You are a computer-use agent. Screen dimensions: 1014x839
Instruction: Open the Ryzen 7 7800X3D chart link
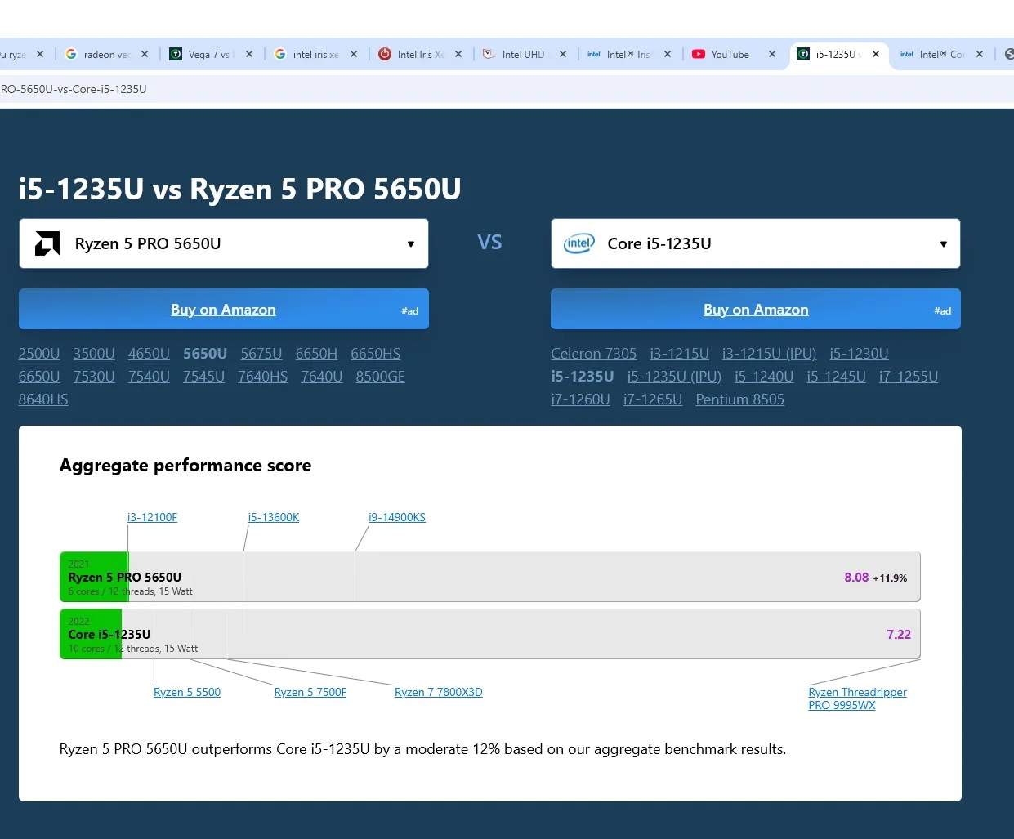(x=439, y=692)
